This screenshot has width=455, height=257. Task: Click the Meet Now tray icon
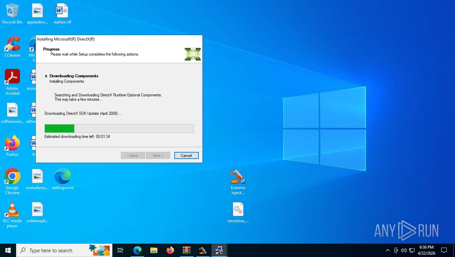396,250
